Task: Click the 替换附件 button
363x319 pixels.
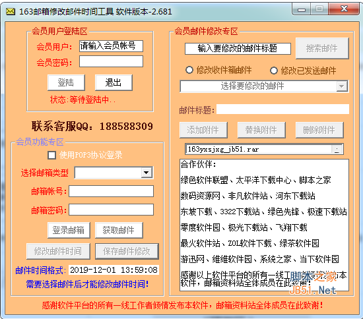Action: 261,130
